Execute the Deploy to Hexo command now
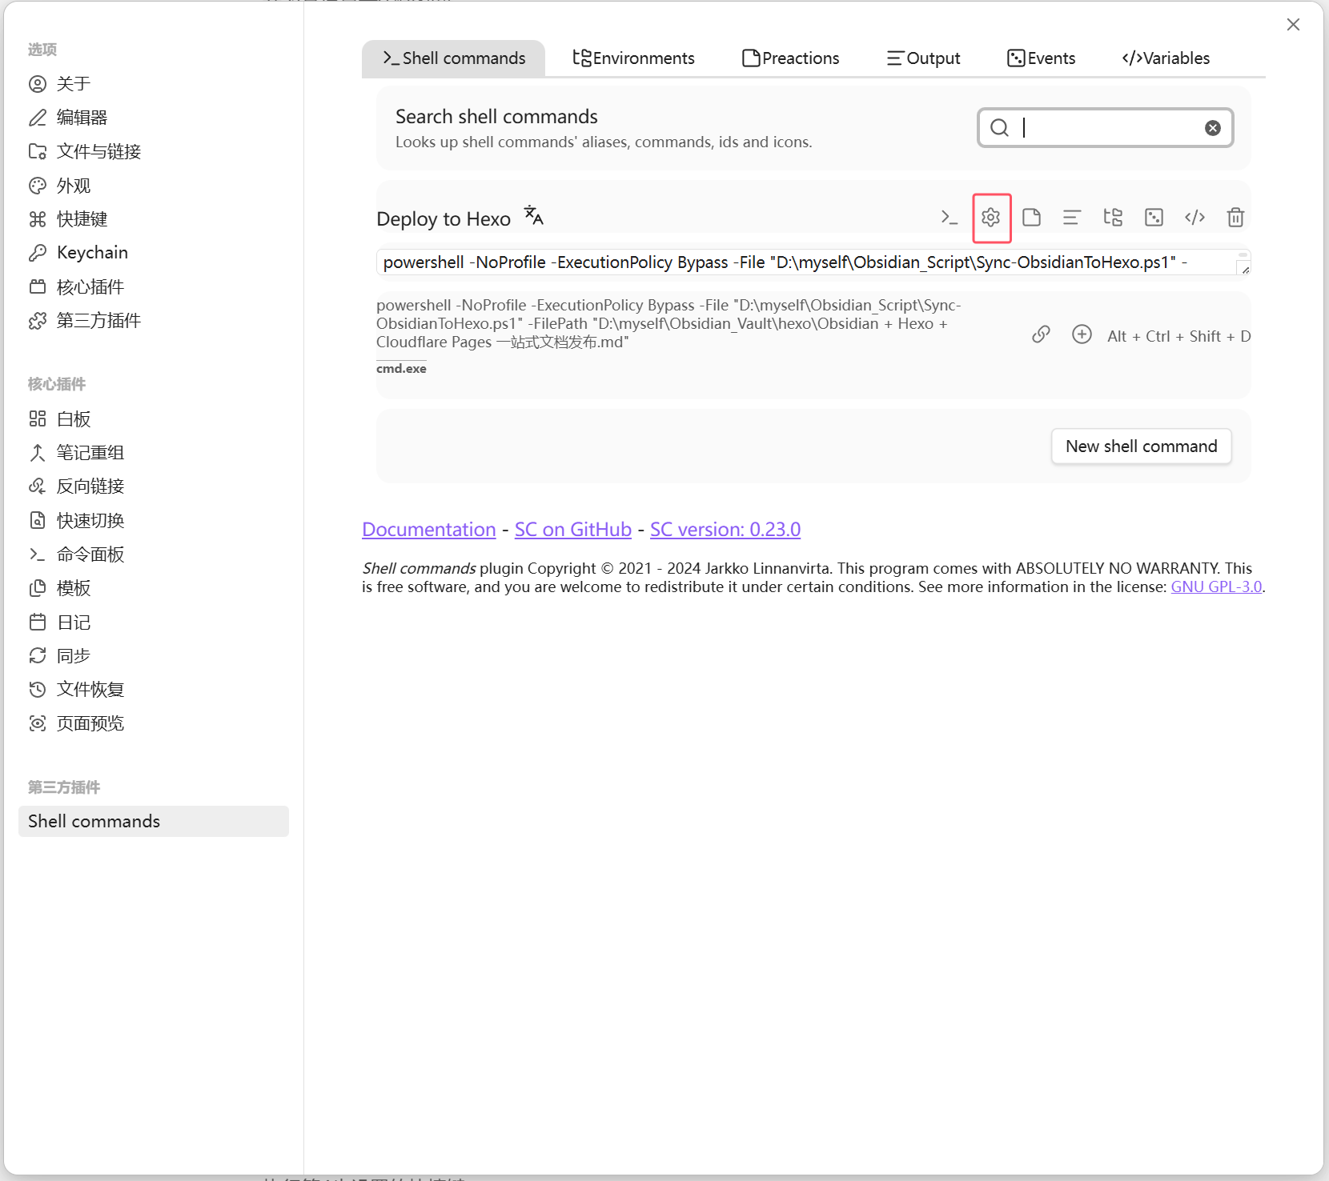Image resolution: width=1329 pixels, height=1181 pixels. click(950, 218)
